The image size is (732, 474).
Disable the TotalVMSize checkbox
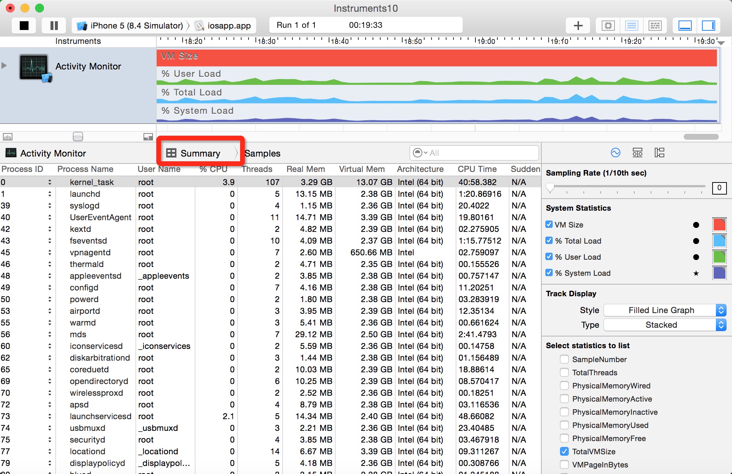[564, 451]
